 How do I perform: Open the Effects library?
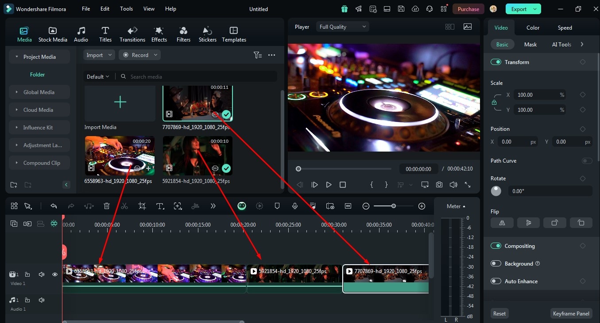click(159, 34)
